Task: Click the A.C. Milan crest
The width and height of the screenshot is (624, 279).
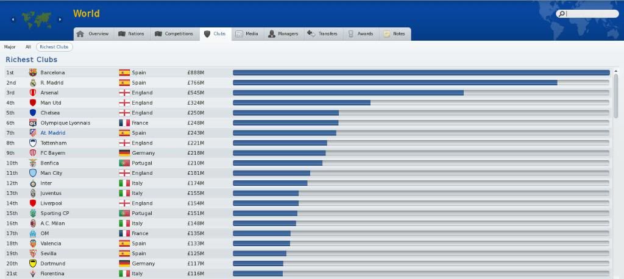Action: [33, 224]
